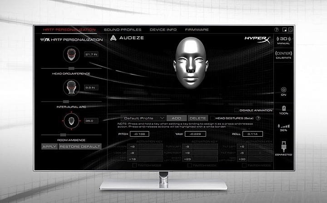Click the Shake Left/Right +23 value field

tap(187, 159)
